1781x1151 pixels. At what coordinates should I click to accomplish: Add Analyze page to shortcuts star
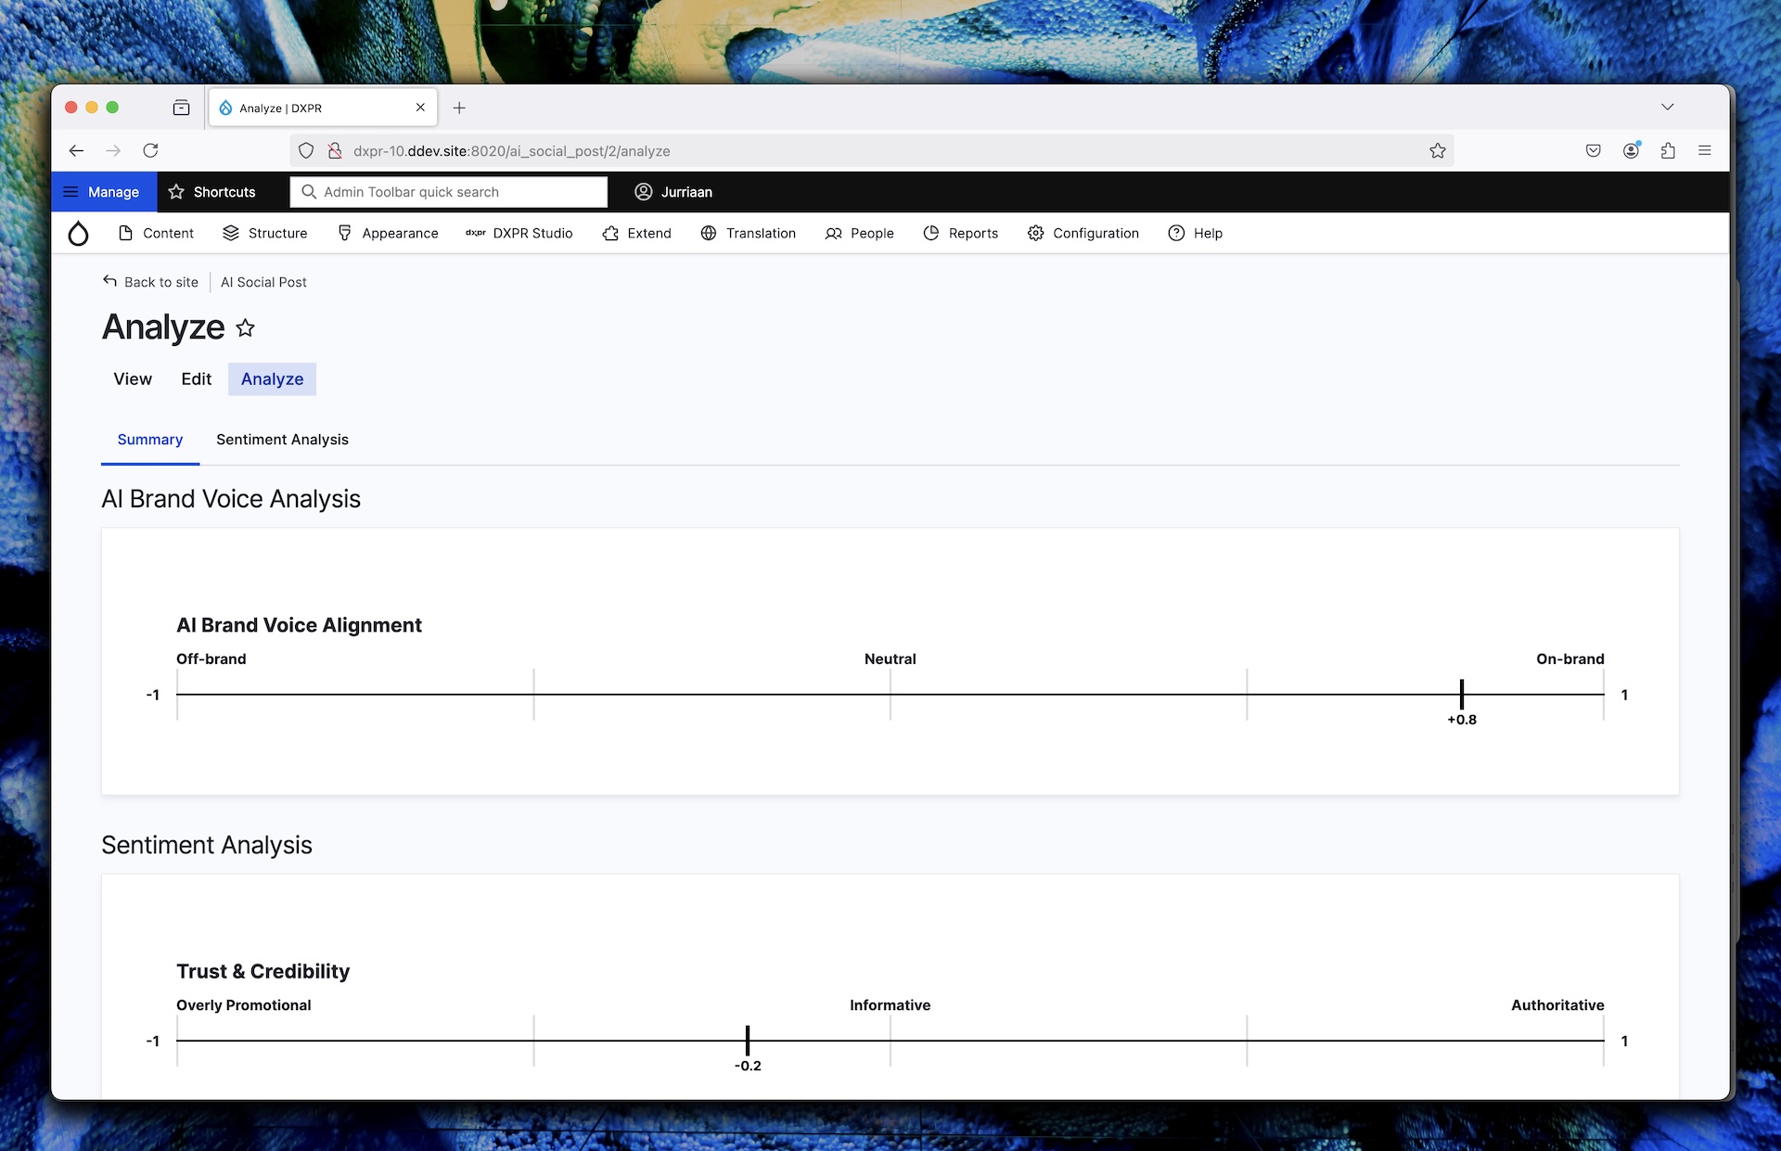[x=245, y=328]
